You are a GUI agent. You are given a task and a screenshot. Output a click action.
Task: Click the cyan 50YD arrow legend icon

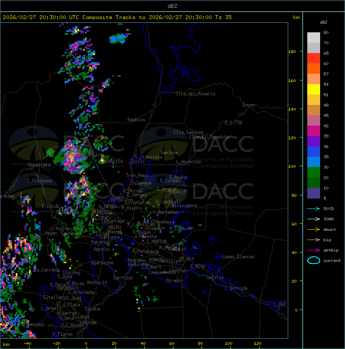click(313, 208)
